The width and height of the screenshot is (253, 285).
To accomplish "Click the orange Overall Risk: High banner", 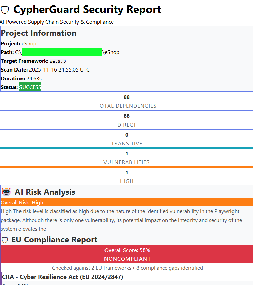I will [127, 202].
